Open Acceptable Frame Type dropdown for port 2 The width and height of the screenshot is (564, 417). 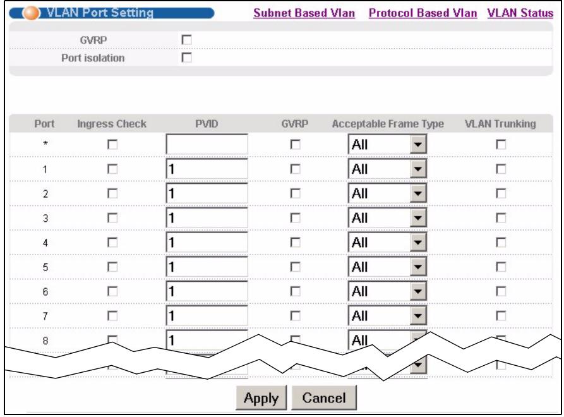click(387, 193)
